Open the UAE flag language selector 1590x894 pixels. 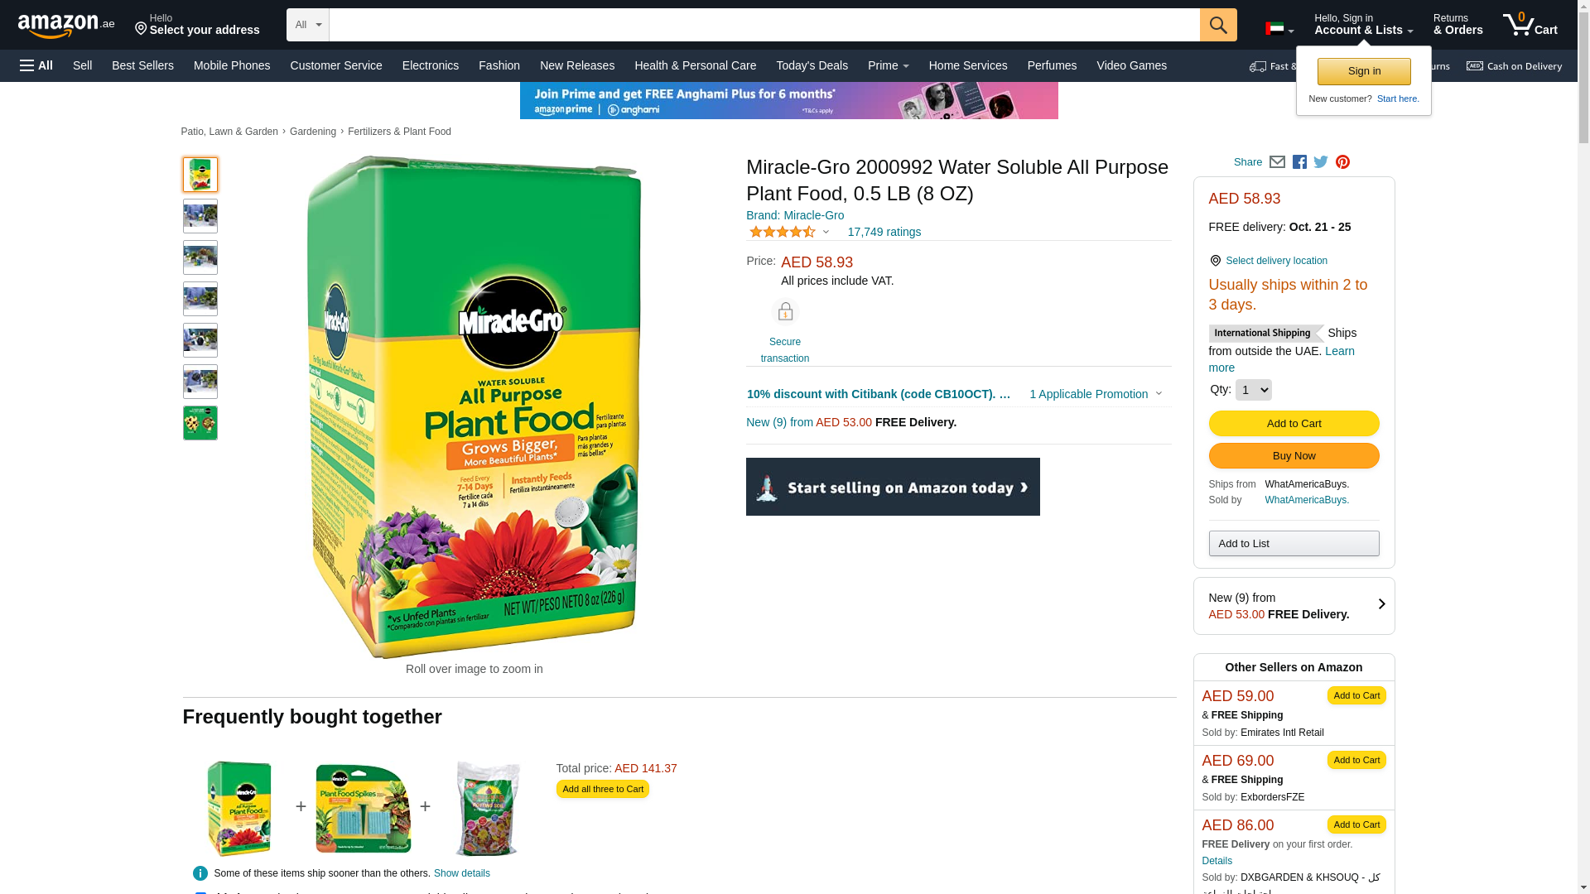tap(1279, 29)
